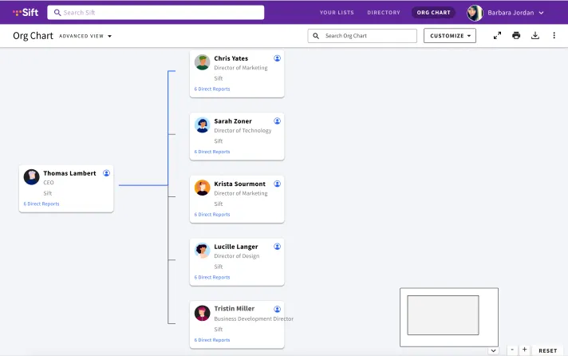Screen dimensions: 568x356
Task: Click the print icon
Action: pos(516,36)
